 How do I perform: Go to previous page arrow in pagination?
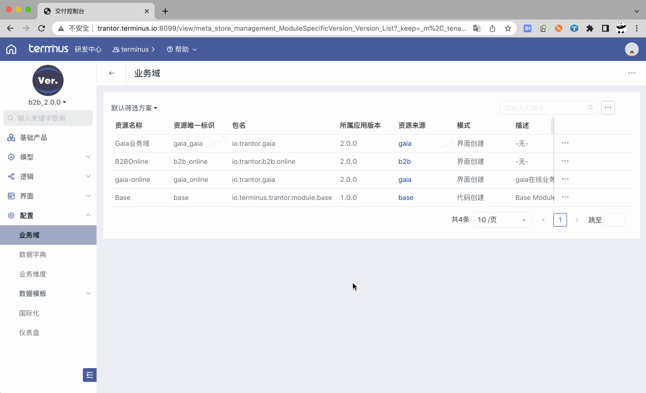click(543, 220)
